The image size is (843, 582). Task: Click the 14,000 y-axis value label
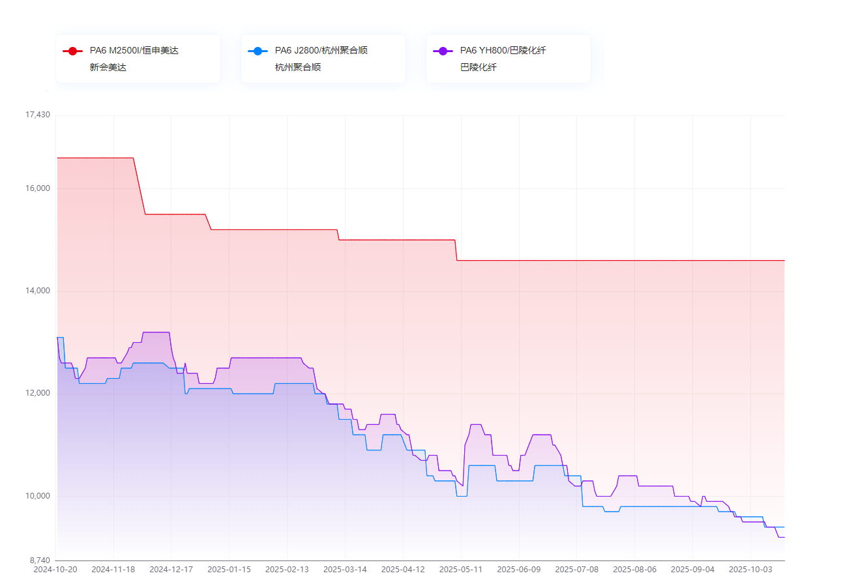click(37, 291)
